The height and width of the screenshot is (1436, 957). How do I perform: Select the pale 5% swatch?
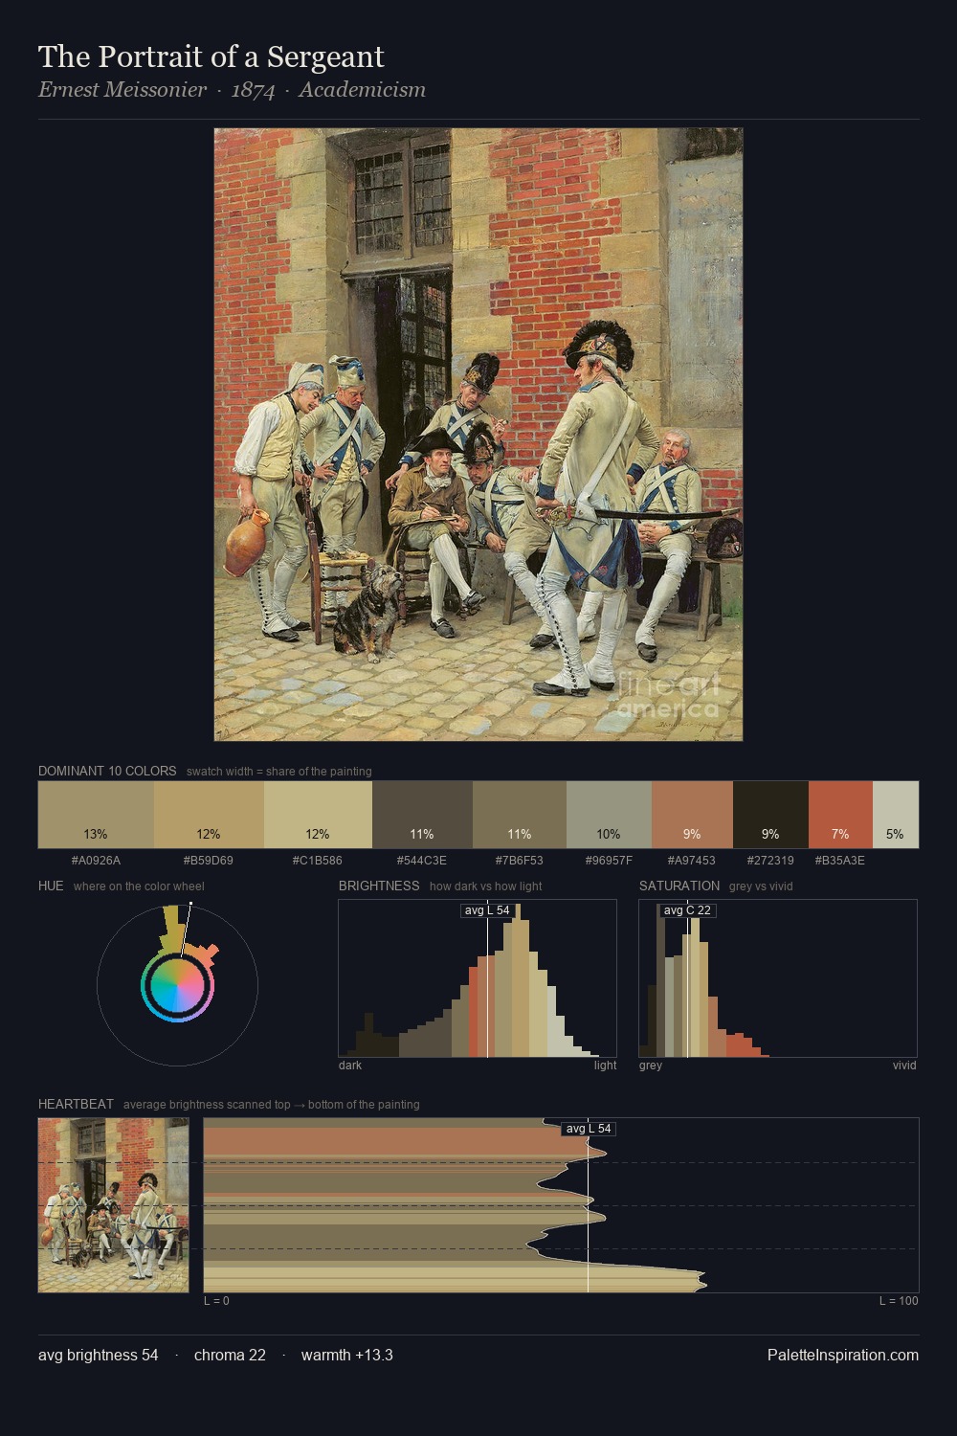(x=896, y=815)
